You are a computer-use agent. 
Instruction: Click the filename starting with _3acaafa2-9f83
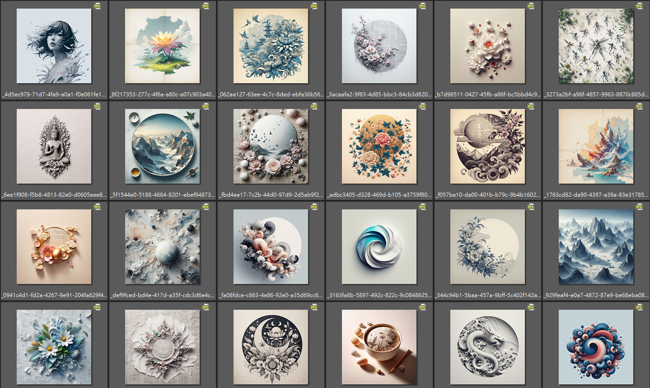click(x=380, y=95)
